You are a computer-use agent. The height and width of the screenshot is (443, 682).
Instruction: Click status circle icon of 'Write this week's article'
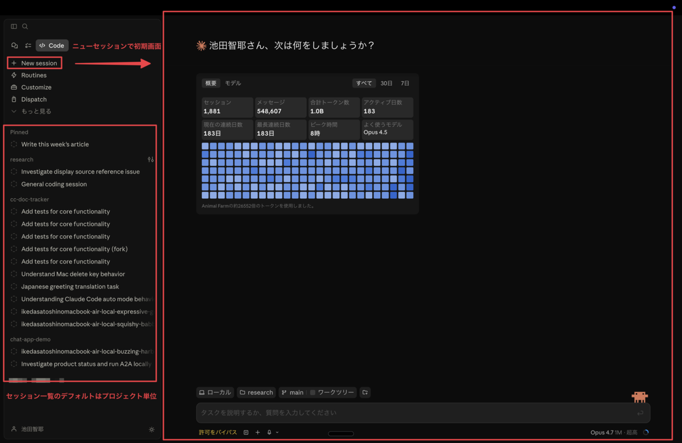pos(14,144)
